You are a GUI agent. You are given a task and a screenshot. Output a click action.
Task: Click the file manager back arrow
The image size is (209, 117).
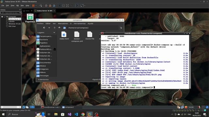(44, 28)
